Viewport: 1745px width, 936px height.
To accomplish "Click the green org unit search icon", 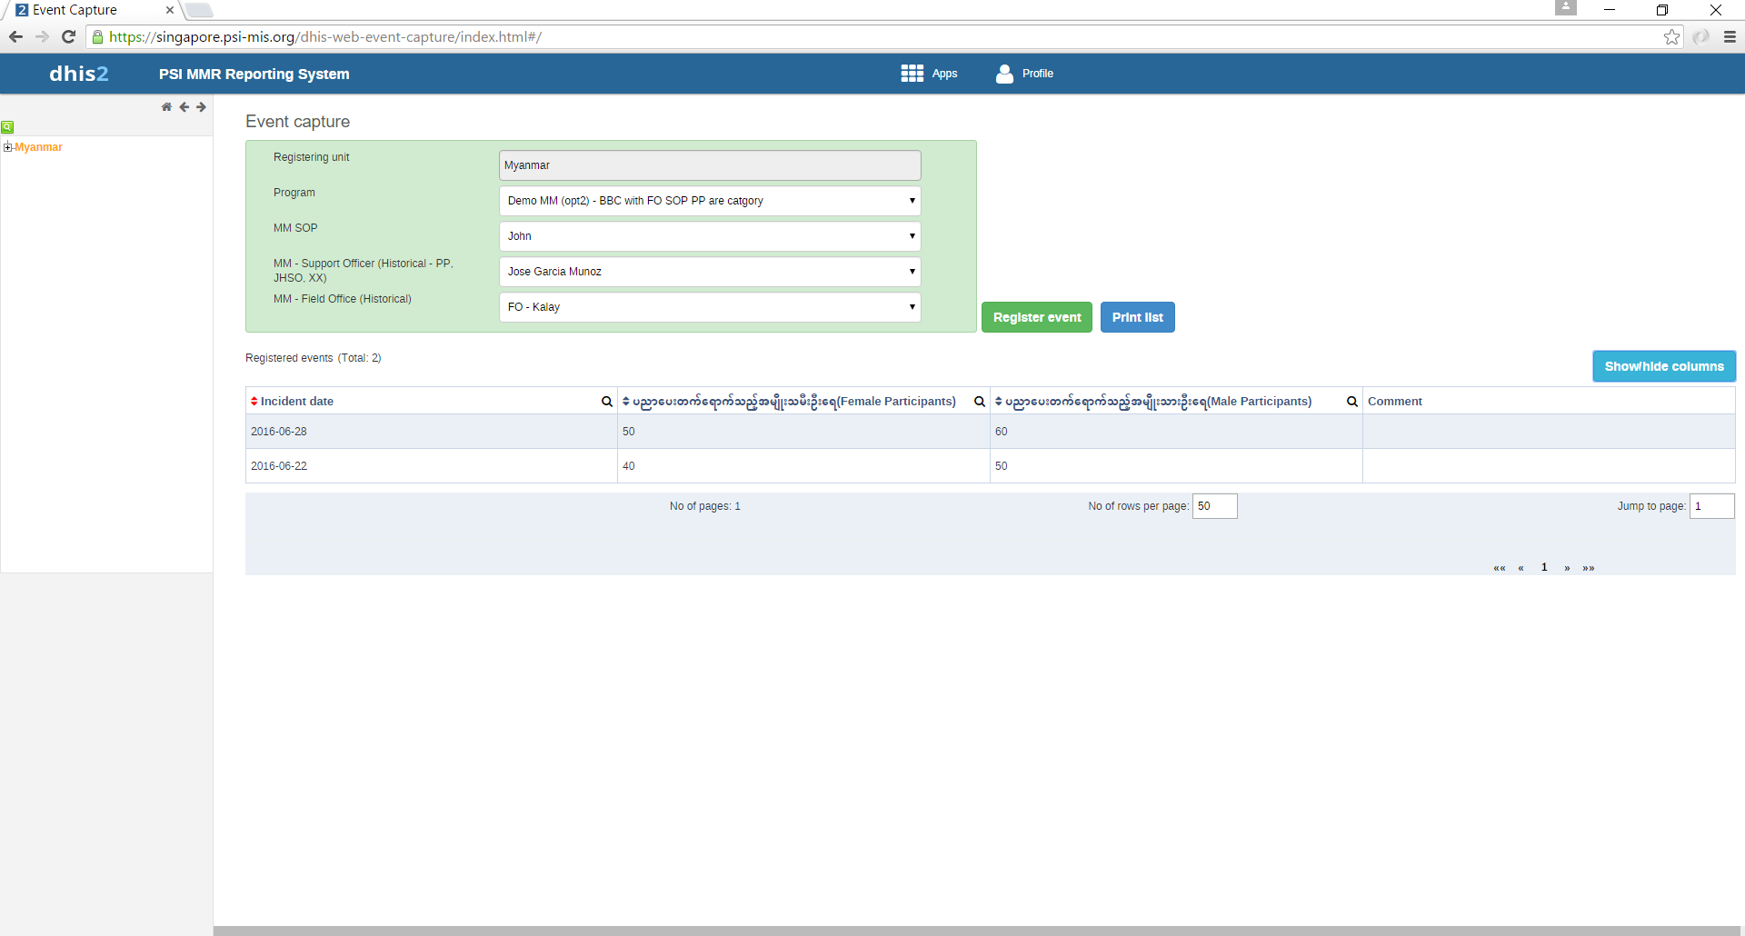I will point(7,127).
